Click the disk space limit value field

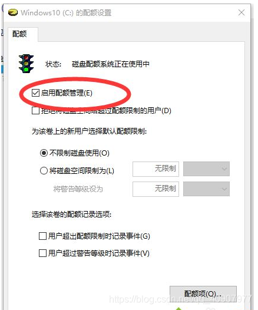pos(156,169)
